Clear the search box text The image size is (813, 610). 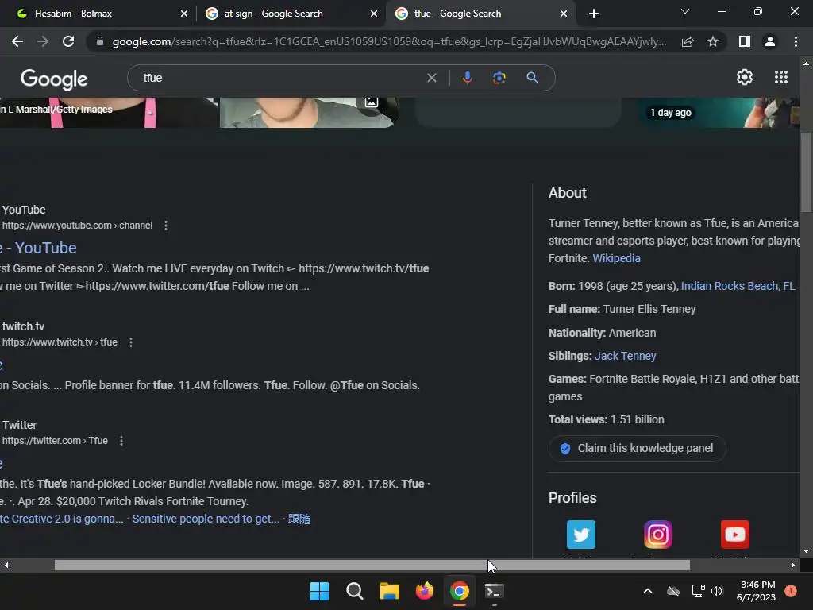(431, 78)
